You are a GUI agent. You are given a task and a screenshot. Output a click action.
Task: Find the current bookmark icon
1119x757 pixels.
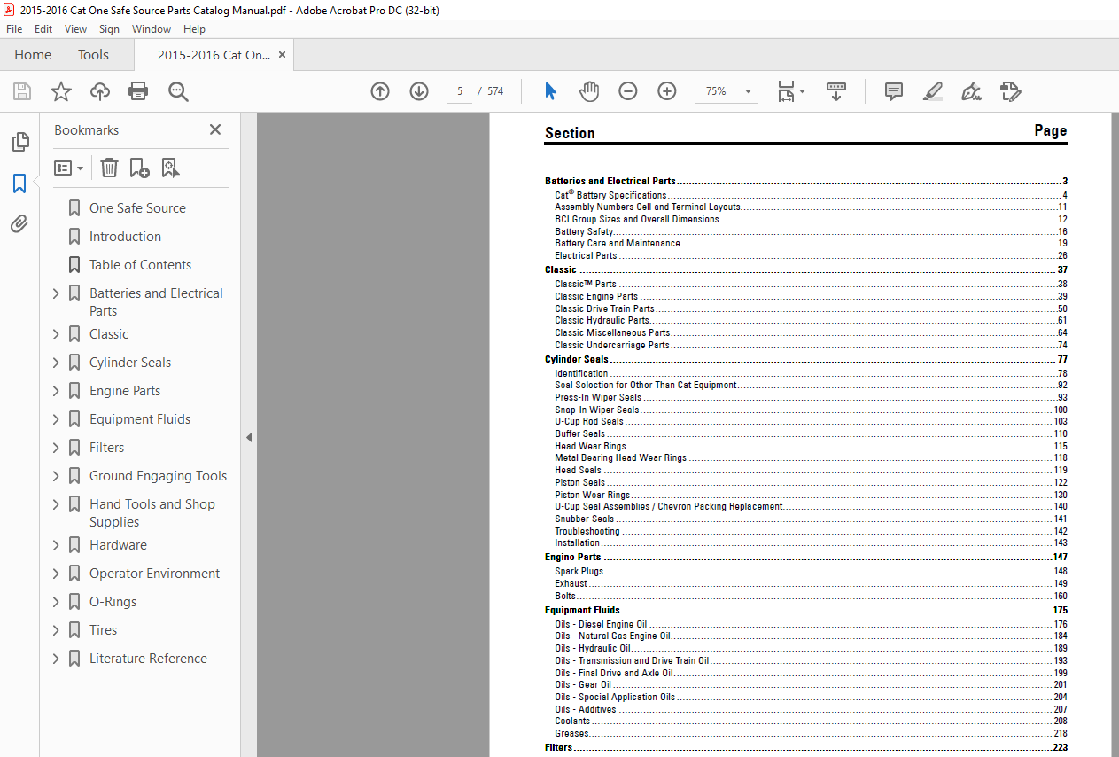(170, 168)
